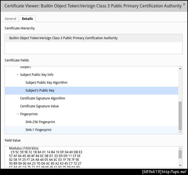Click Field Value scroll up arrow
Image resolution: width=188 pixels, height=175 pixels.
click(x=180, y=149)
